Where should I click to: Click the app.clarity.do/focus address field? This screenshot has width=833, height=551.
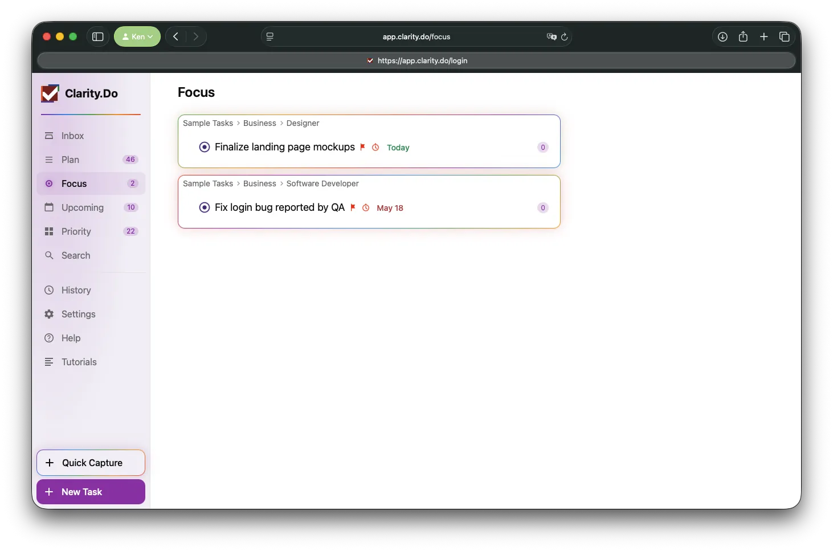(x=416, y=36)
